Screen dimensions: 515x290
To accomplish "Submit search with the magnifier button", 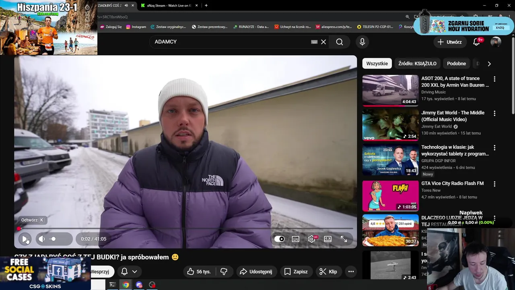I will pos(340,42).
